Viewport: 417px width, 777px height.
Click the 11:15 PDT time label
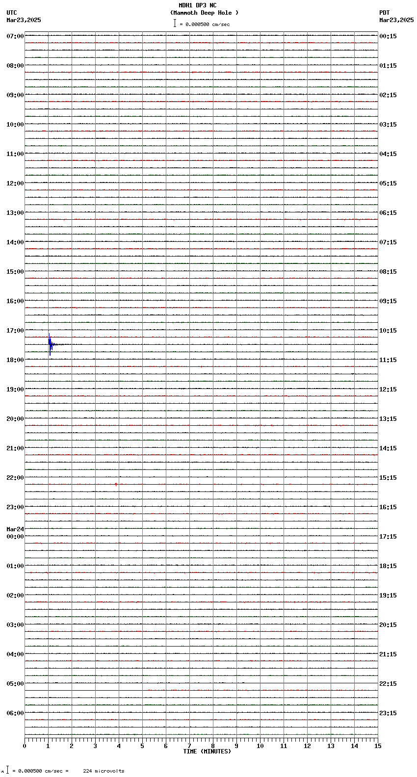[x=388, y=360]
